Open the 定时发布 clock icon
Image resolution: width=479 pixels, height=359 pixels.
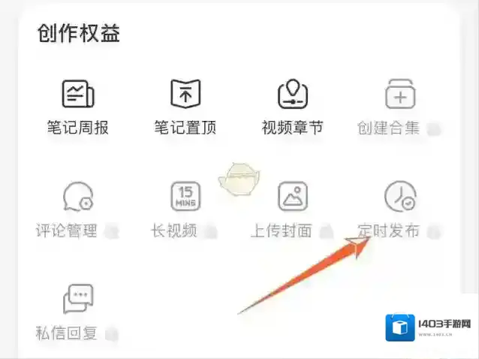pos(400,197)
